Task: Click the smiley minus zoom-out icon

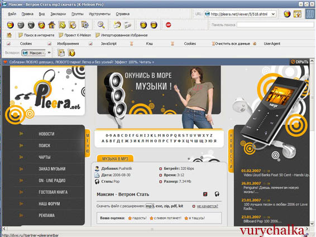Action: (154, 25)
